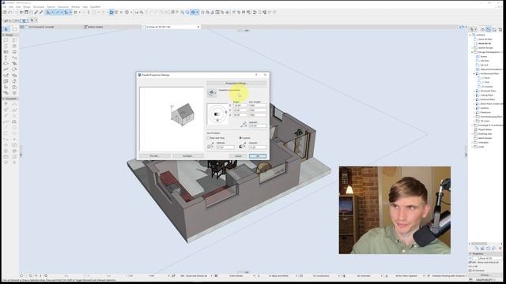Viewport: 506px width, 284px height.
Task: Close the Show All 3D tab
Action: pos(198,27)
